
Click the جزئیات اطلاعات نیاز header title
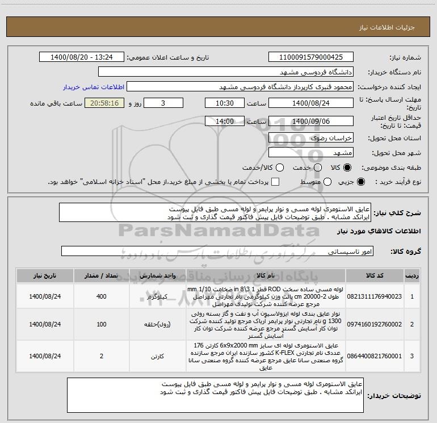point(387,27)
